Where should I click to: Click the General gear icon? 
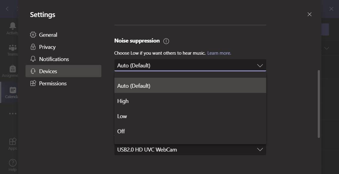[33, 35]
